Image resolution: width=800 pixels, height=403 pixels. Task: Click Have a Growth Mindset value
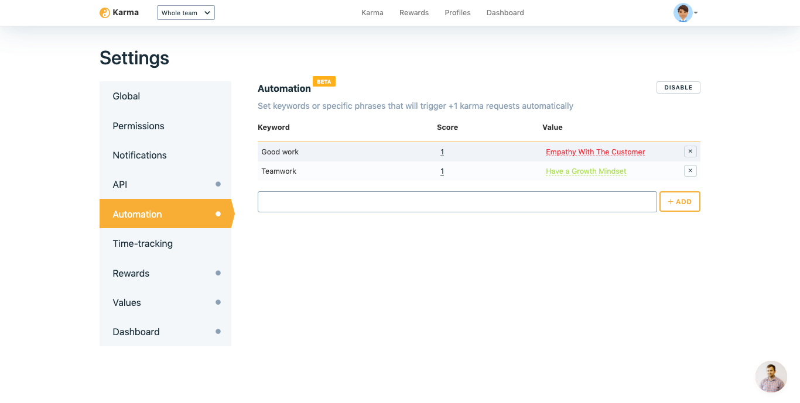point(586,171)
